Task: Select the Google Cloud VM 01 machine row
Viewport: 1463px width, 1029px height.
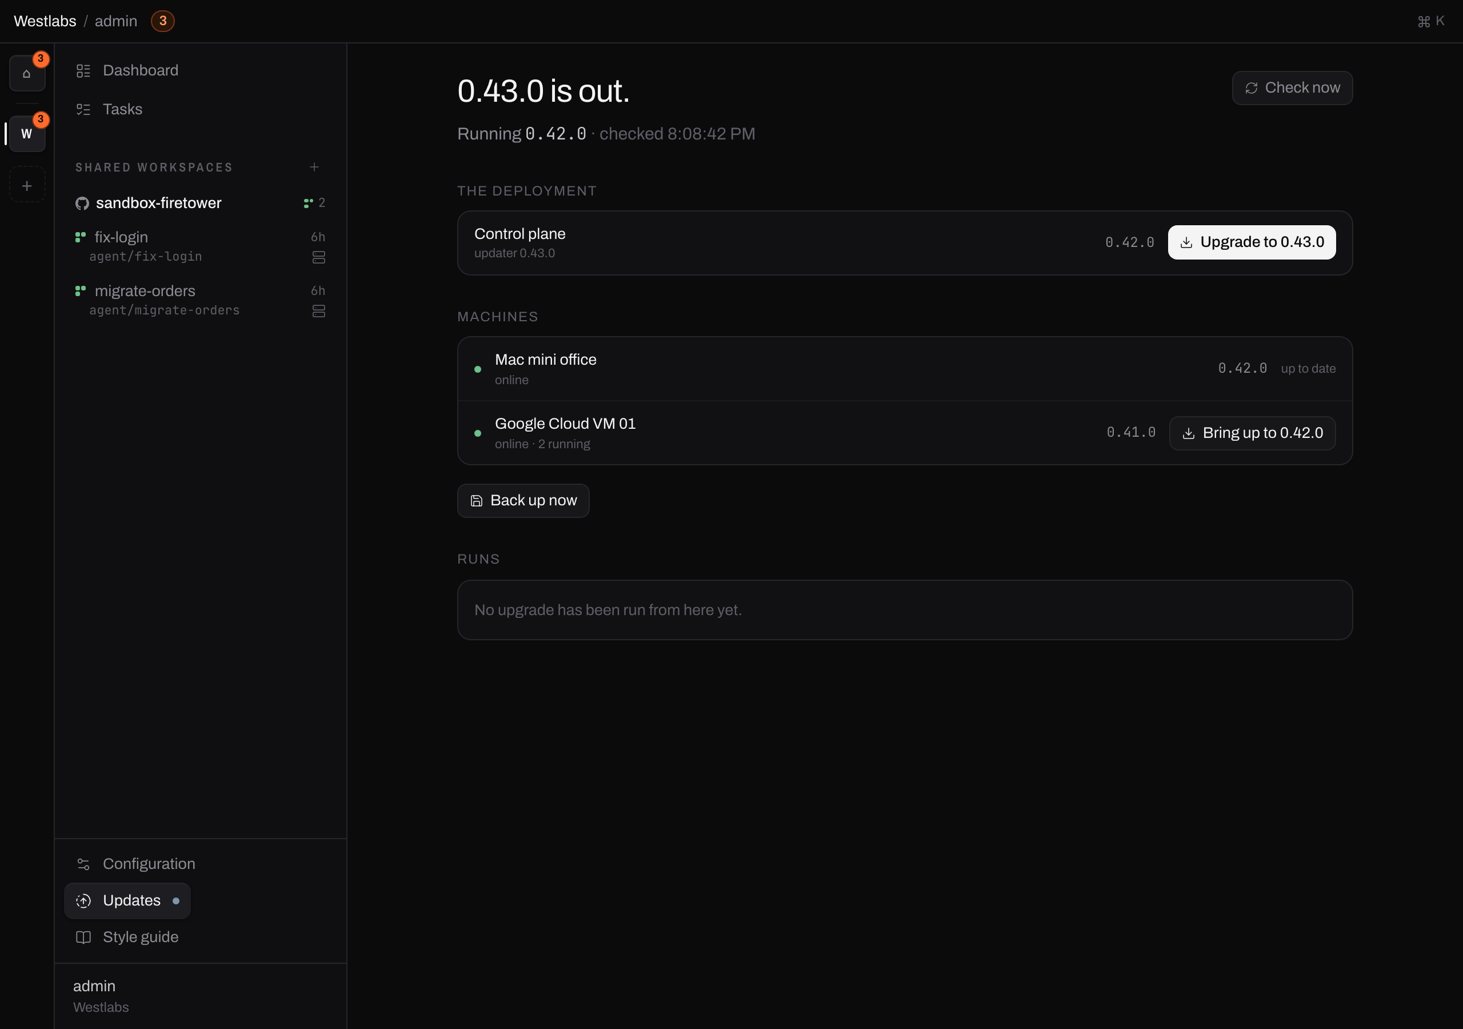Action: pyautogui.click(x=905, y=433)
